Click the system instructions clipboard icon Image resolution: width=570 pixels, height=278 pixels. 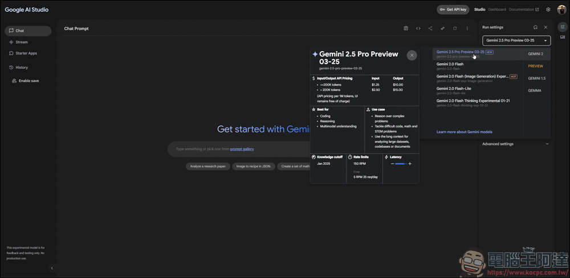[x=406, y=28]
